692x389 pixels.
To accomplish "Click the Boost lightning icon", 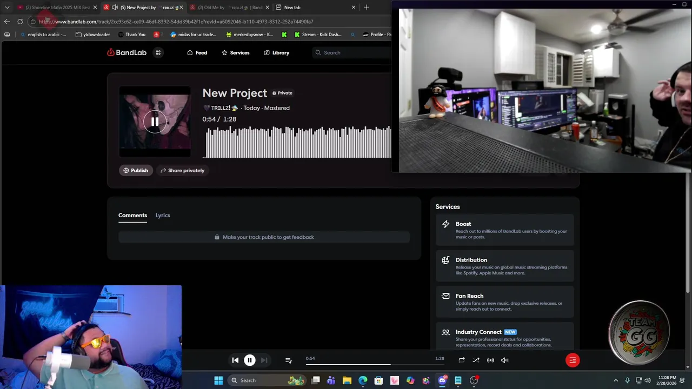I will point(445,224).
